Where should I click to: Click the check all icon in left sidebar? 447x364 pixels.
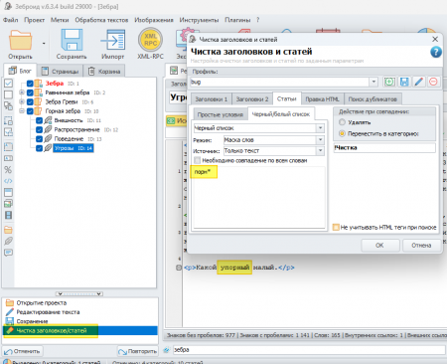[x=8, y=84]
